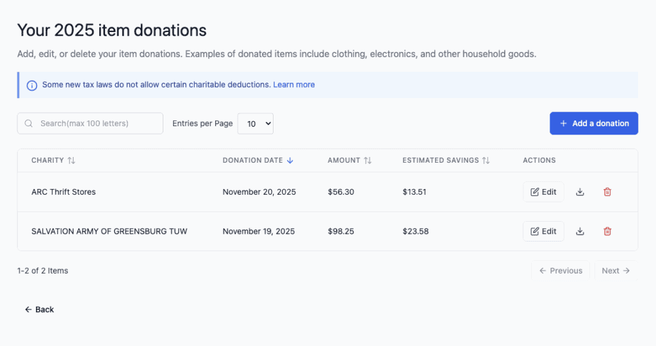The width and height of the screenshot is (656, 346).
Task: Sort by Estimated Savings arrows
Action: click(x=486, y=160)
